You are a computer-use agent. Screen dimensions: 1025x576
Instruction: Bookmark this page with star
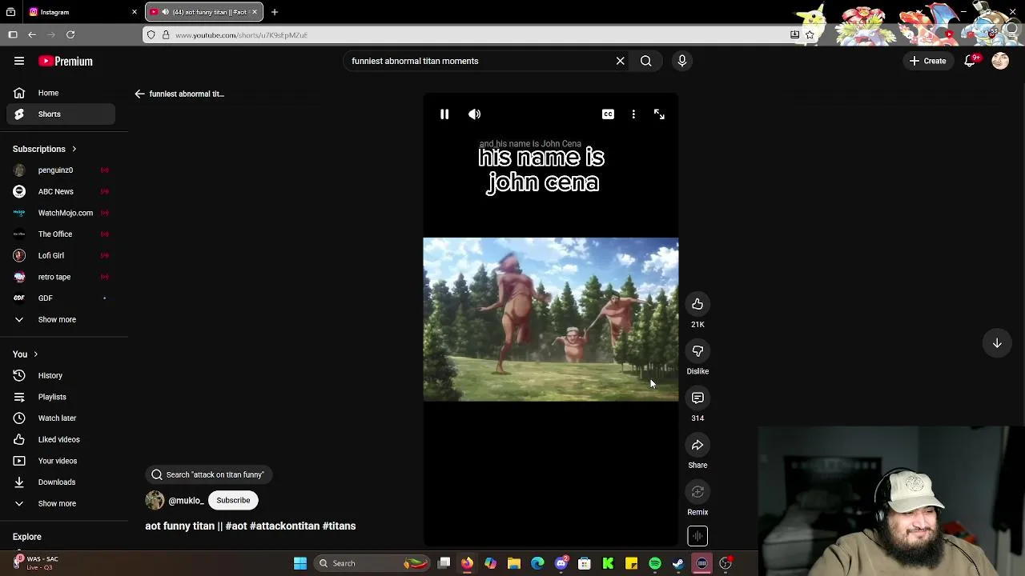[x=810, y=35]
